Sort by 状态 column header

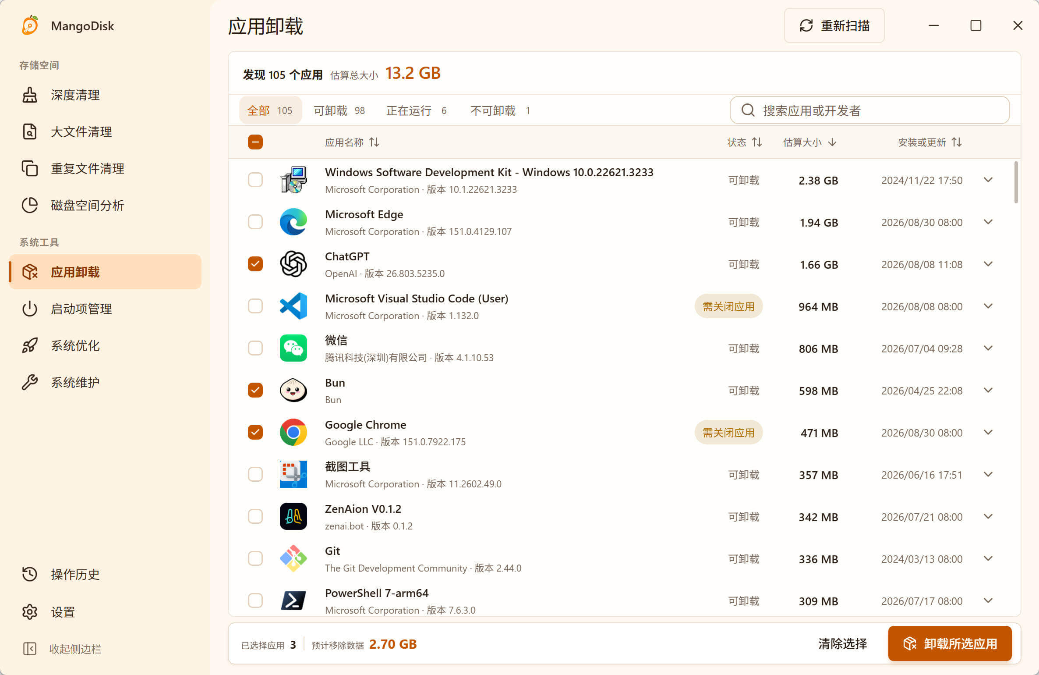click(x=745, y=142)
